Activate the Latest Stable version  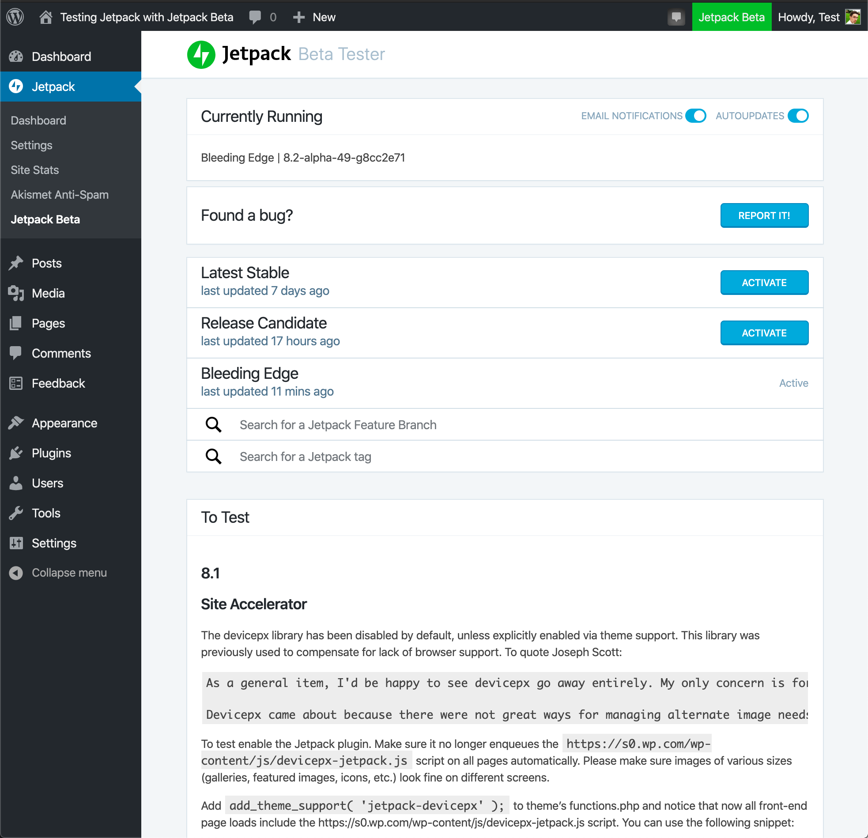pos(764,282)
